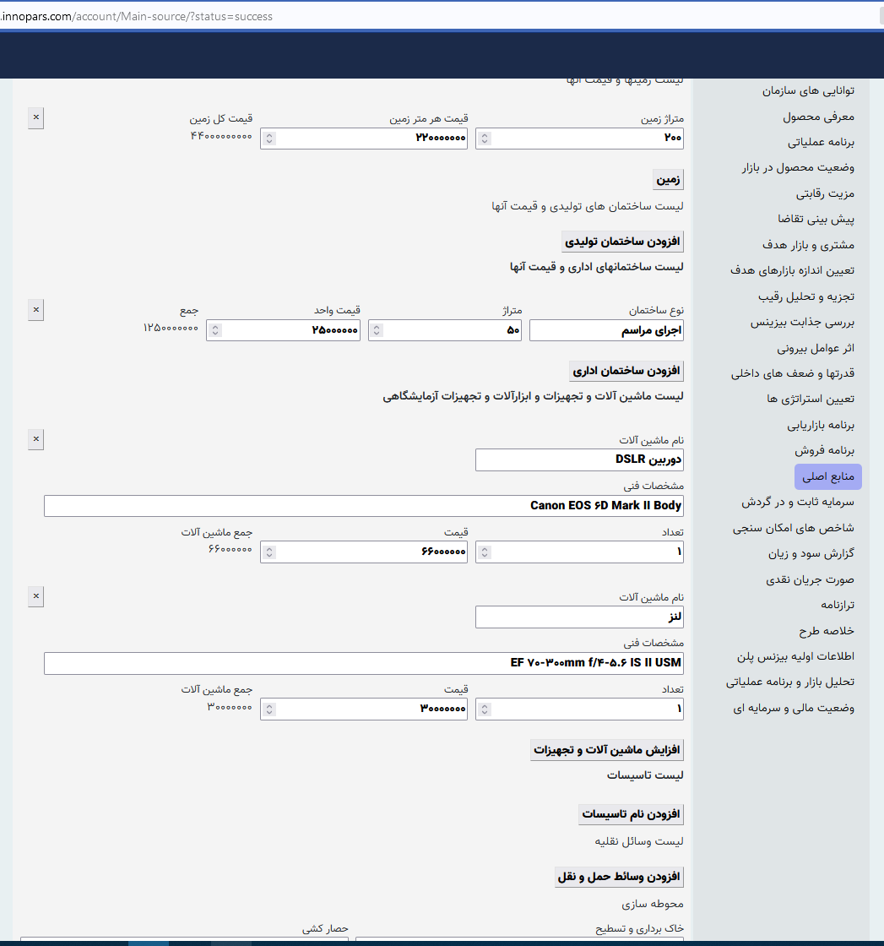Open مشتری و بازار هدف
Image resolution: width=884 pixels, height=946 pixels.
tap(808, 245)
